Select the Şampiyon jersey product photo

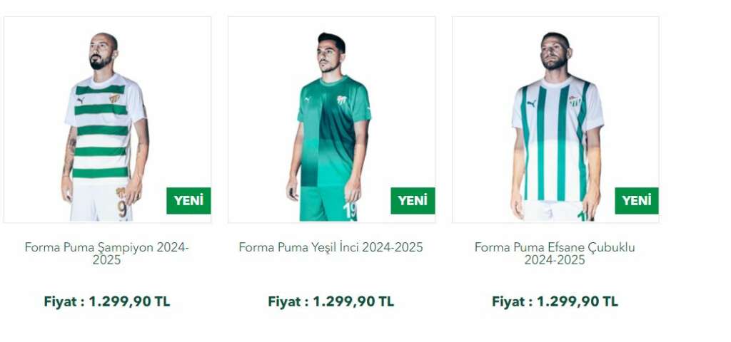pyautogui.click(x=107, y=120)
